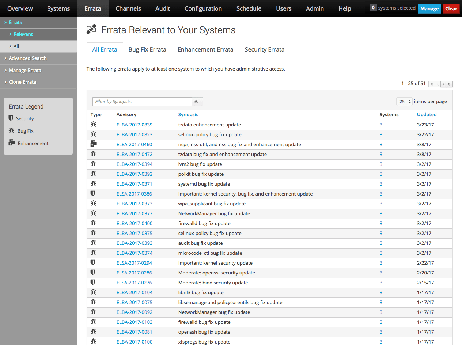The width and height of the screenshot is (462, 345).
Task: Switch to the Bug Fix Errata tab
Action: coord(147,49)
